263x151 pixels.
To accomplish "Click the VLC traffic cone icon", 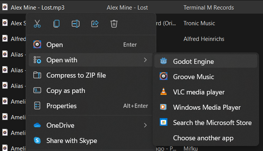I will [x=164, y=91].
